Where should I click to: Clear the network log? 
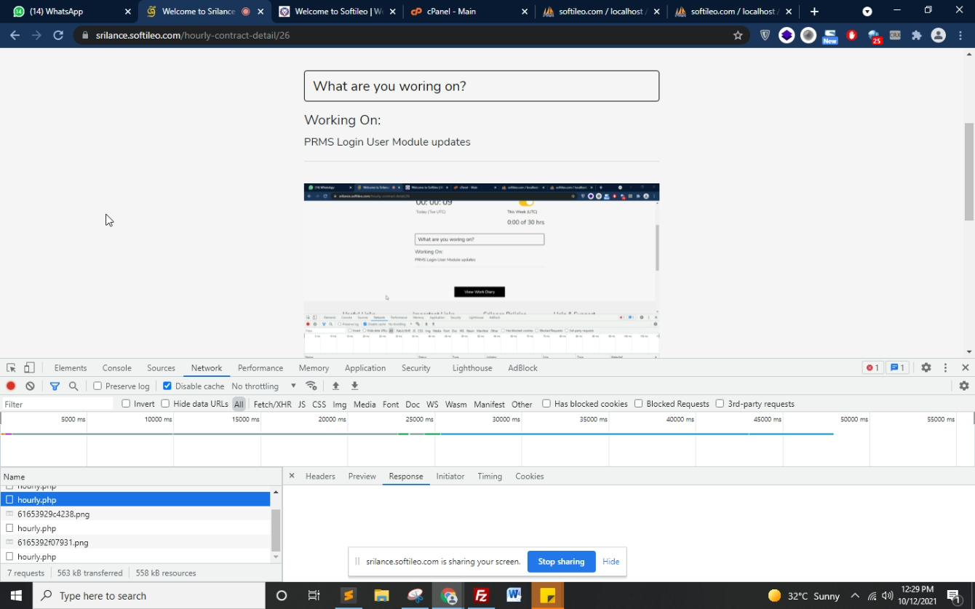coord(30,386)
